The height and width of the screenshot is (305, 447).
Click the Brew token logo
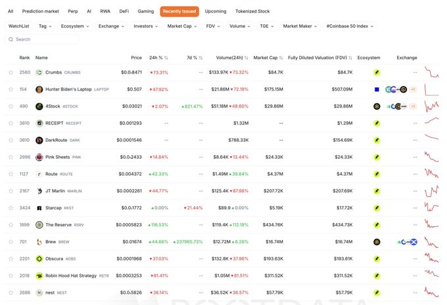click(39, 242)
